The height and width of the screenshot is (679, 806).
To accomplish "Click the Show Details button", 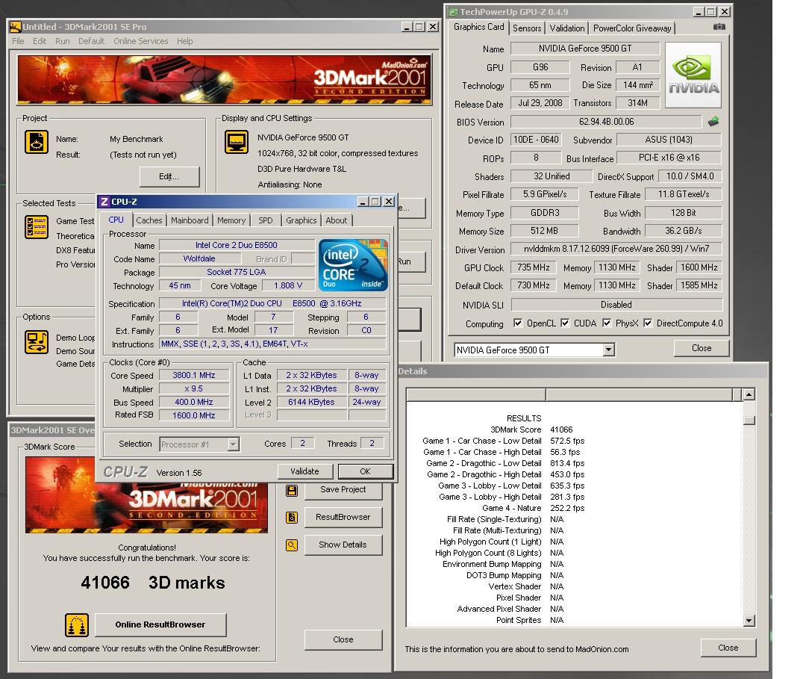I will coord(343,545).
